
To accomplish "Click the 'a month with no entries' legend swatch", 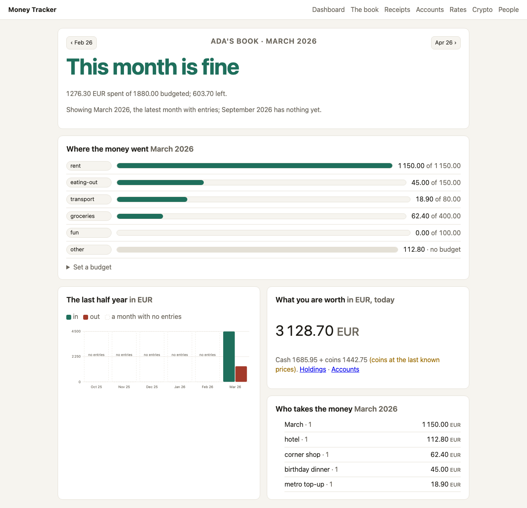I will (107, 317).
